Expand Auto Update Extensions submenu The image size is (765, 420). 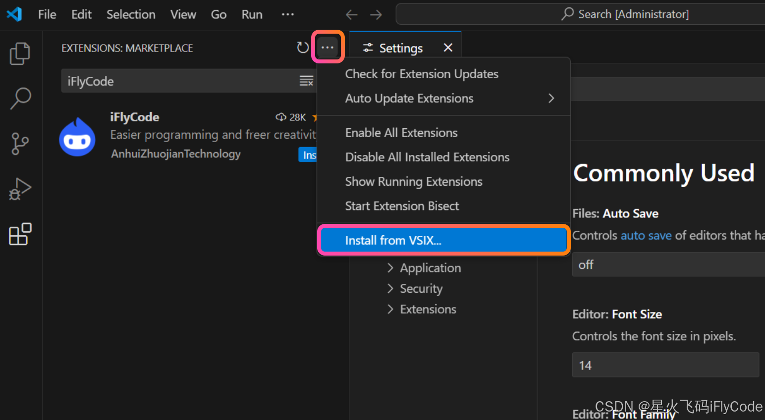tap(443, 98)
